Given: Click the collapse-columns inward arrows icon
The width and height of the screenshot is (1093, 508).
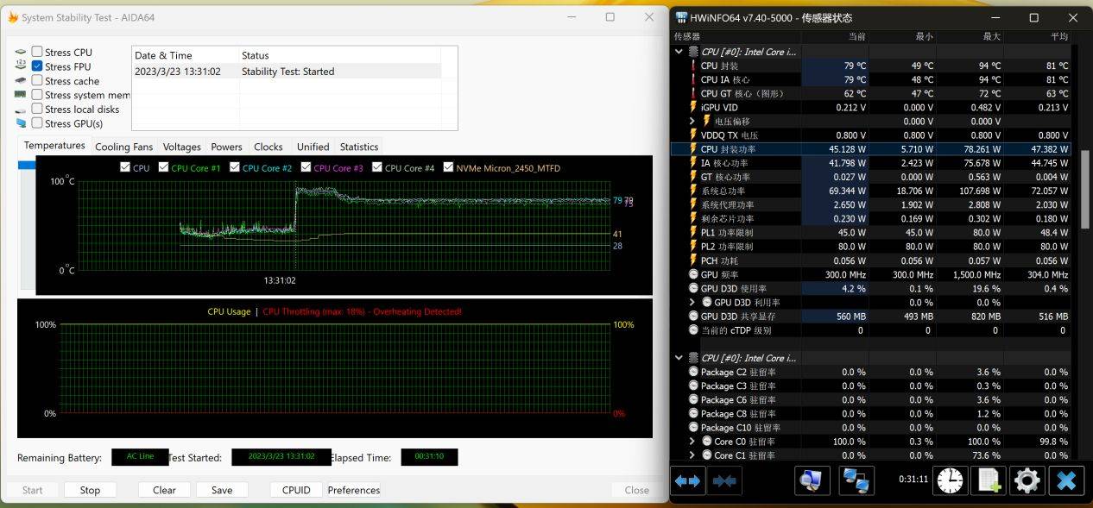Looking at the screenshot, I should point(724,480).
